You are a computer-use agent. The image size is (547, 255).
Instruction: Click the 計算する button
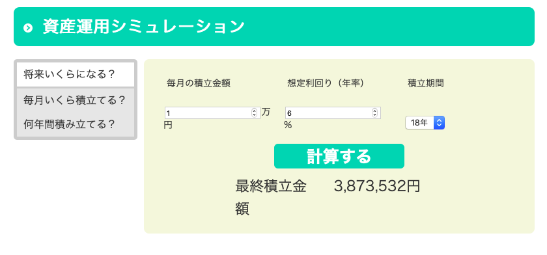[339, 156]
